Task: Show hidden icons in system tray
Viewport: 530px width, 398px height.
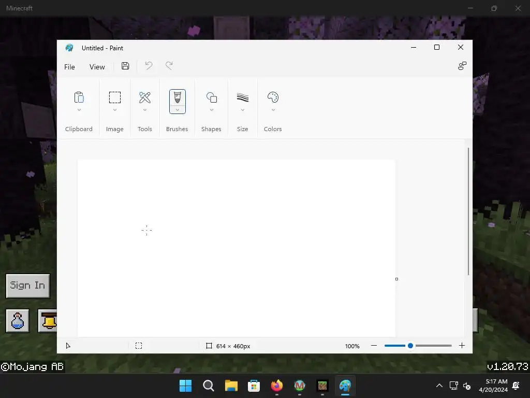Action: [x=439, y=386]
